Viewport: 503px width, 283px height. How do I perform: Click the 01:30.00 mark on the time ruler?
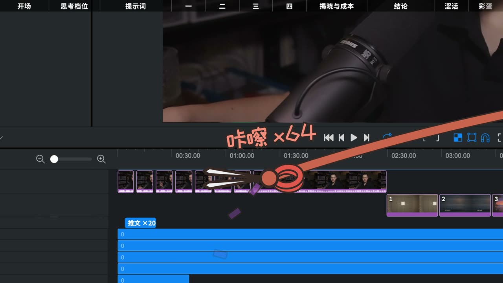296,156
